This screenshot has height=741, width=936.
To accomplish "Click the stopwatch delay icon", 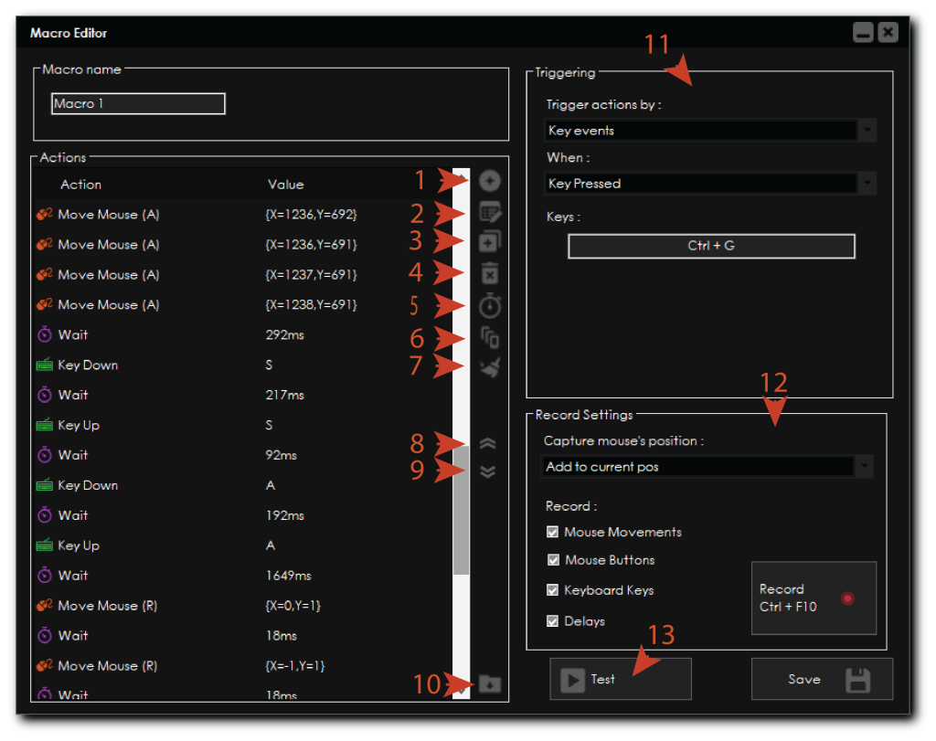I will (x=490, y=306).
